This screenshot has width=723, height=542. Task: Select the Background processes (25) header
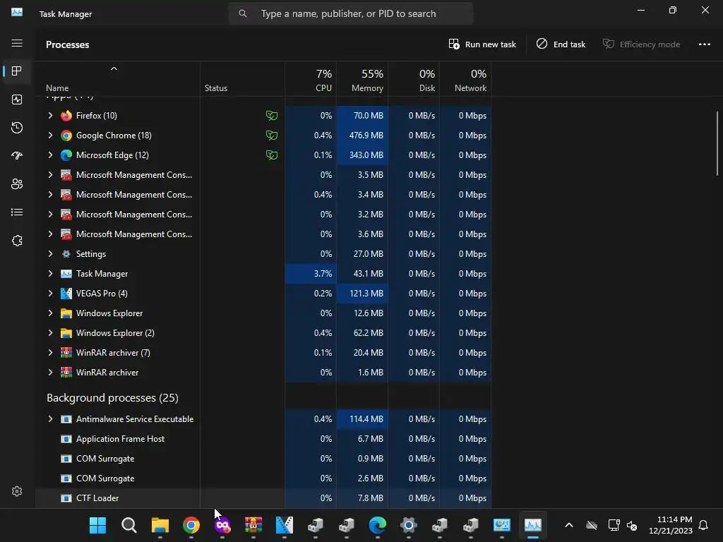[x=112, y=398]
